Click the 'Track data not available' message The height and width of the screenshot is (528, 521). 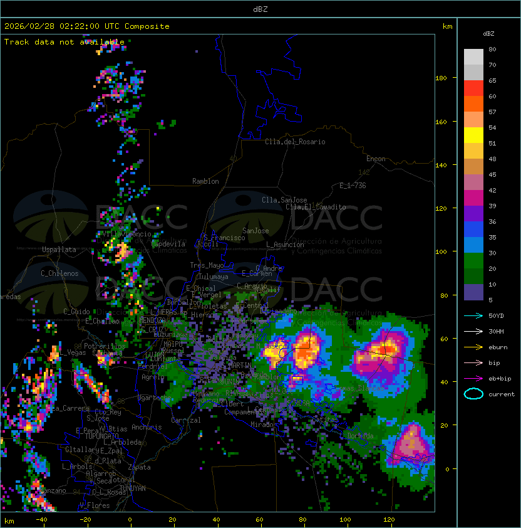click(64, 42)
